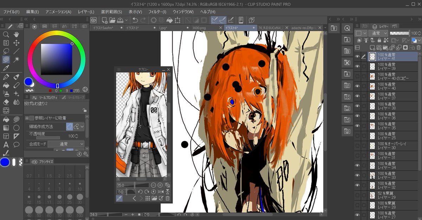Hide layer レイヤー 39 eye icon
The width and height of the screenshot is (422, 220).
coord(357,66)
